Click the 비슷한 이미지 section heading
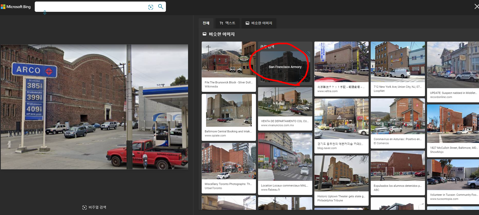The width and height of the screenshot is (479, 215). pyautogui.click(x=221, y=34)
